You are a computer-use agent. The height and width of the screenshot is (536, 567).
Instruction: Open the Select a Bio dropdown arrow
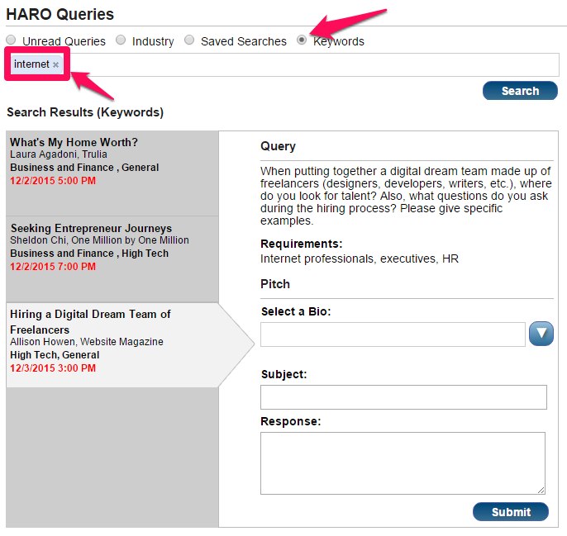pos(541,334)
